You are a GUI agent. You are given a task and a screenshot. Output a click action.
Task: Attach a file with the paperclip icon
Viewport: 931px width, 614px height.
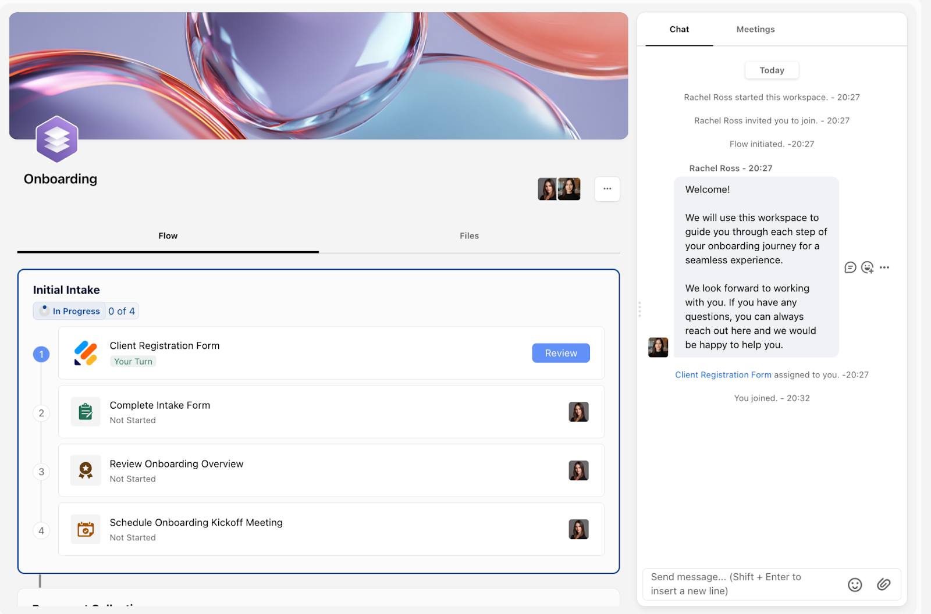(x=883, y=584)
